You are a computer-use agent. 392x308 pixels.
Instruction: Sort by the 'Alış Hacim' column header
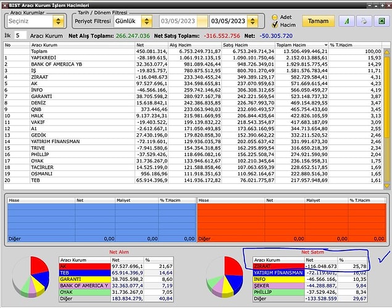point(195,45)
